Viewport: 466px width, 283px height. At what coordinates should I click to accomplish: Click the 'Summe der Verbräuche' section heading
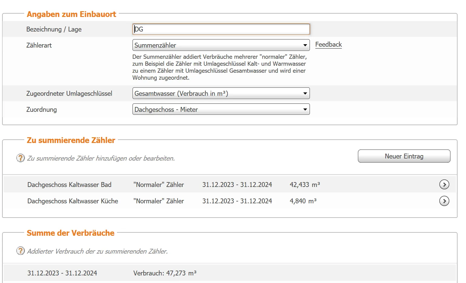[71, 233]
